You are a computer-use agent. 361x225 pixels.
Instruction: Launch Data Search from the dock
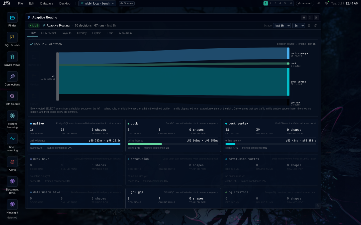click(12, 96)
